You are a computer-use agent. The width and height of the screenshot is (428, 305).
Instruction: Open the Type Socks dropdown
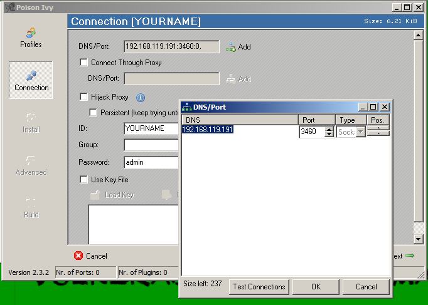pos(361,132)
